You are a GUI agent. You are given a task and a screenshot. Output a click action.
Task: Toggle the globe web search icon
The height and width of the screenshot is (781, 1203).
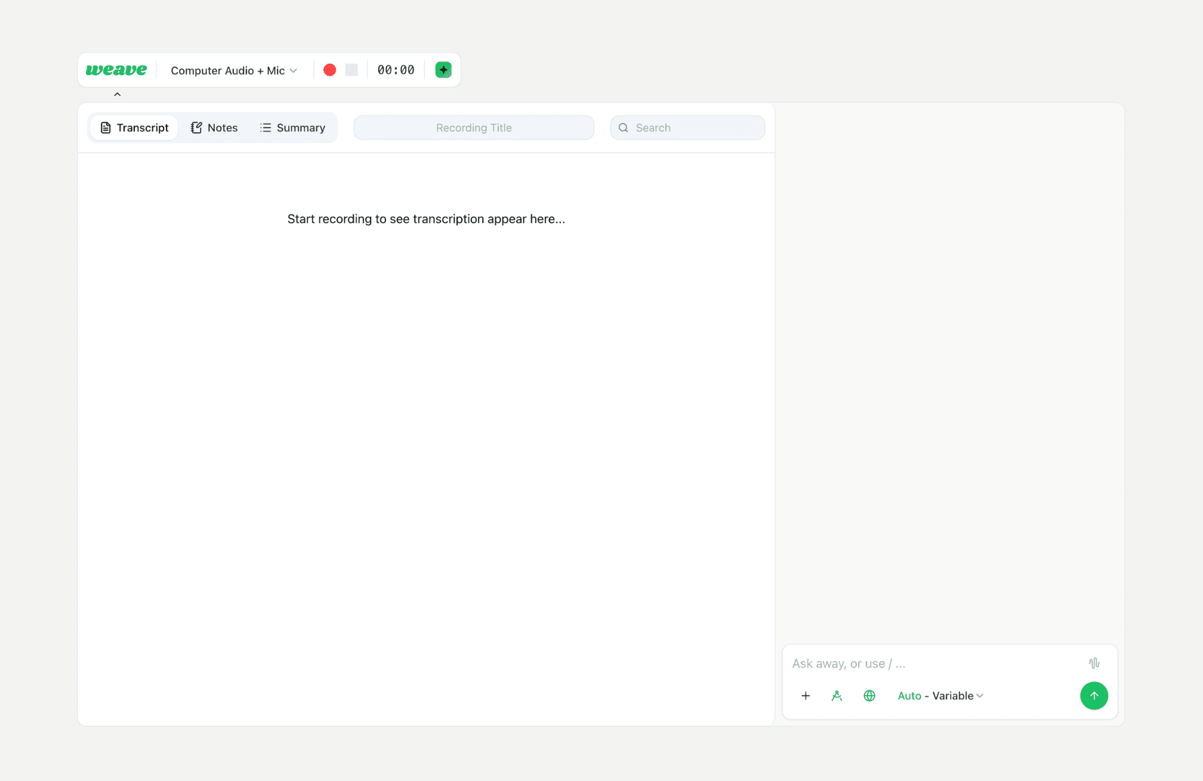click(869, 696)
